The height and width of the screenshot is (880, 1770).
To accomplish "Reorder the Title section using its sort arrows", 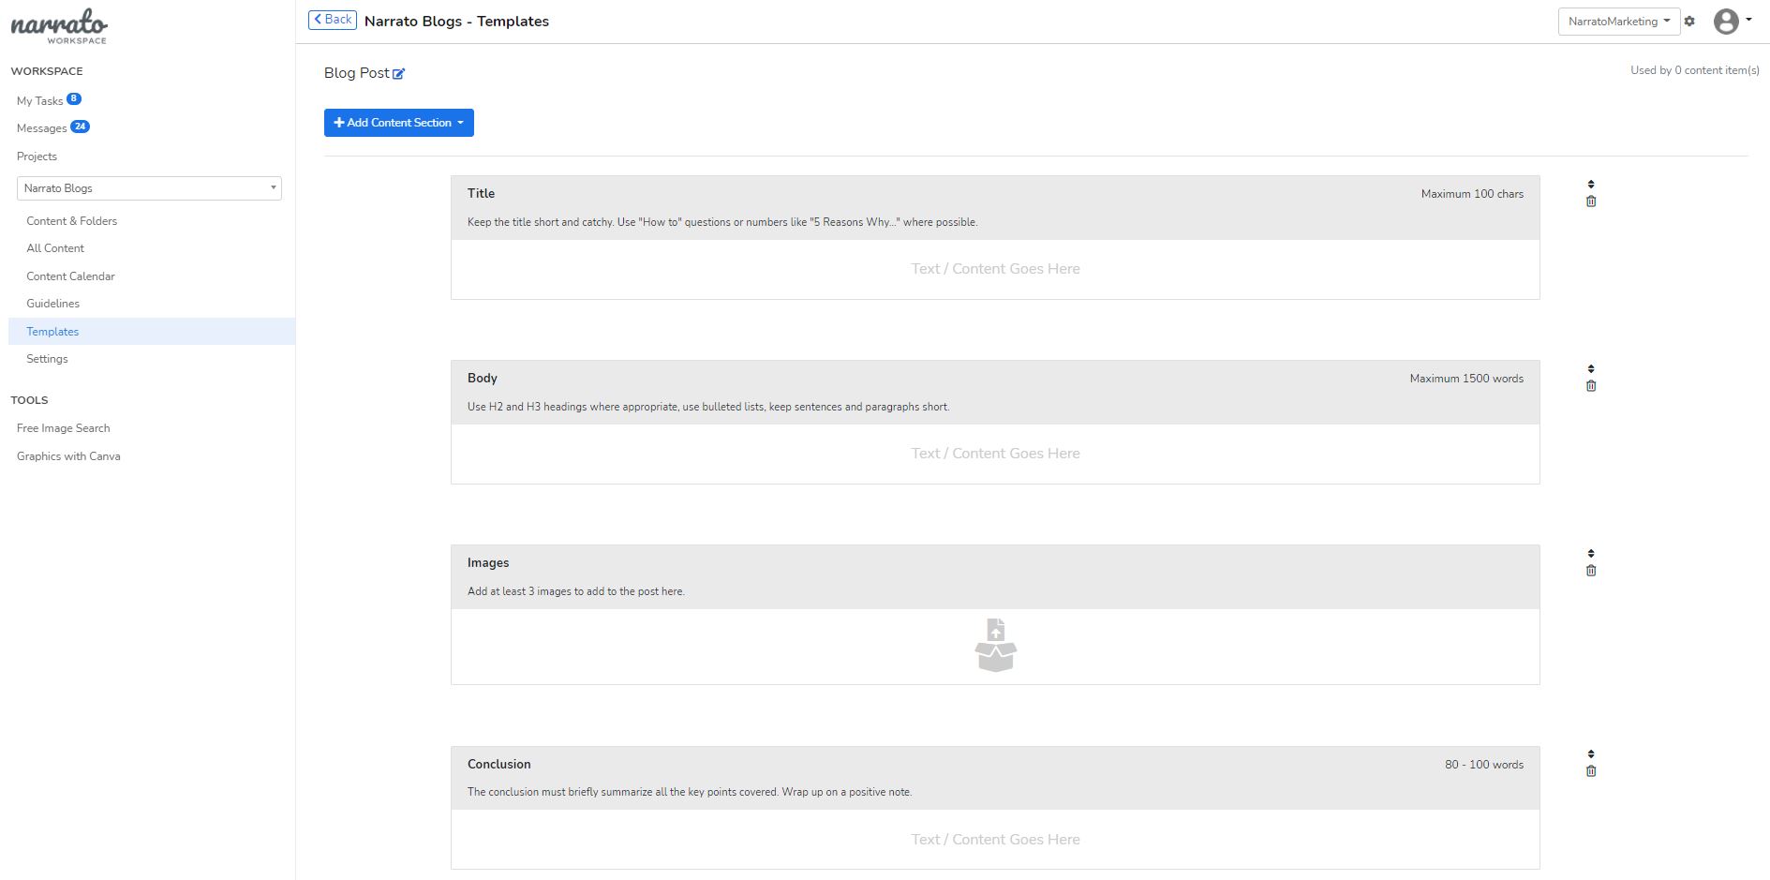I will pos(1591,184).
